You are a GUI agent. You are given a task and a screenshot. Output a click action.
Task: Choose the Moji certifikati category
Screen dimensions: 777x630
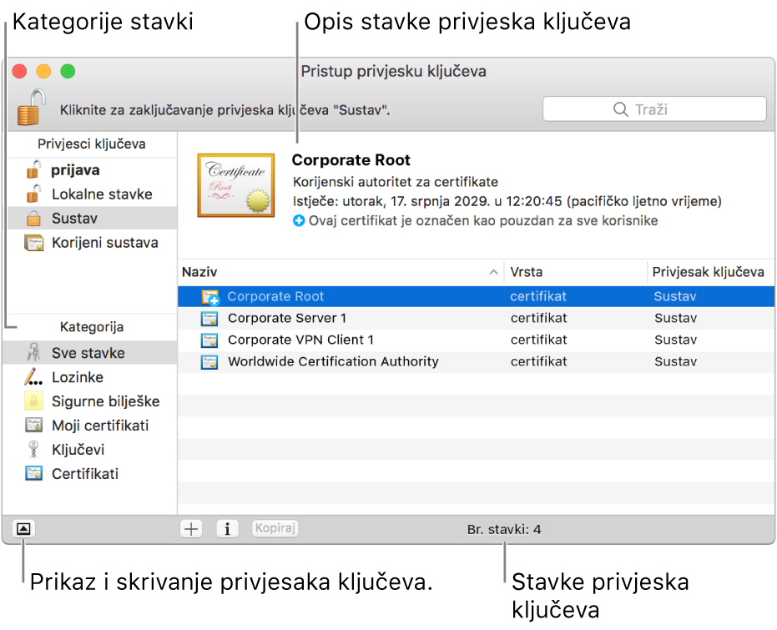point(89,426)
